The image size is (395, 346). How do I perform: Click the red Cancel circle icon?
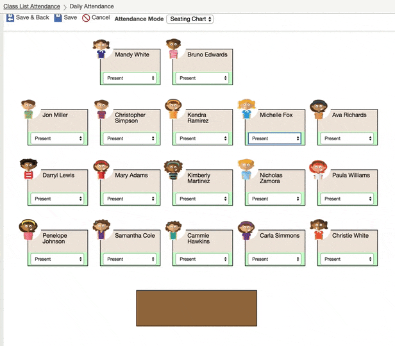86,18
